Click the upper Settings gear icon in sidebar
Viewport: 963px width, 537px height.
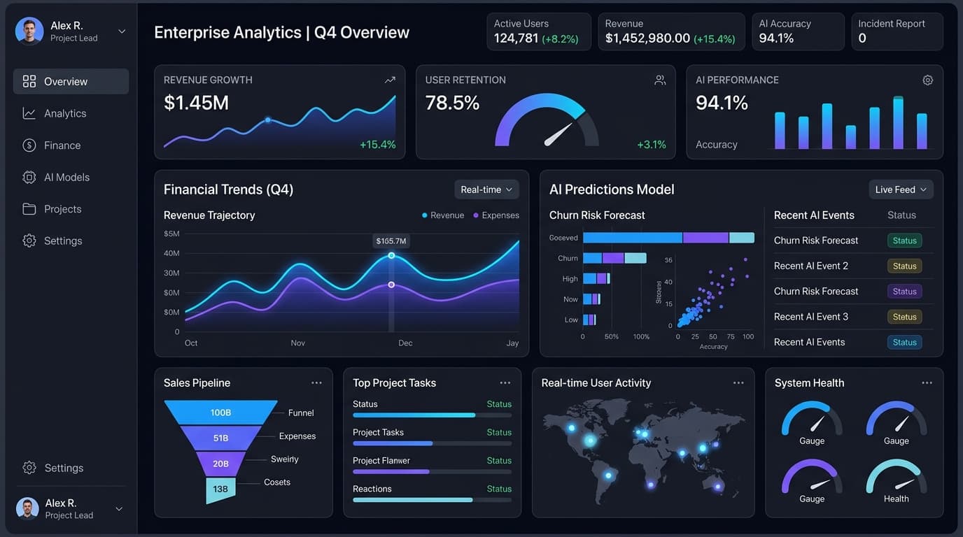coord(29,241)
